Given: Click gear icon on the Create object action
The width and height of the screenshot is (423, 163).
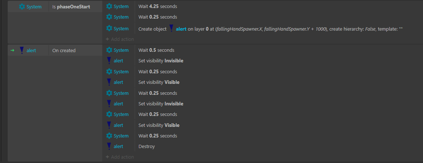Looking at the screenshot, I should pos(109,28).
